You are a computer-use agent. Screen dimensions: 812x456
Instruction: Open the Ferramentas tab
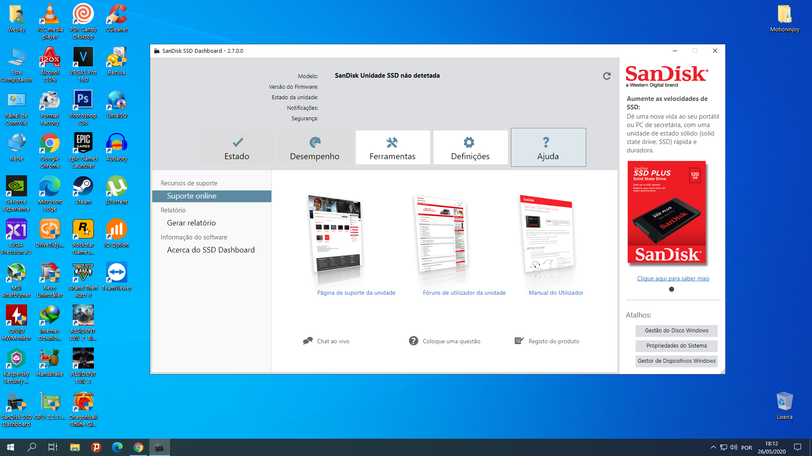(392, 147)
